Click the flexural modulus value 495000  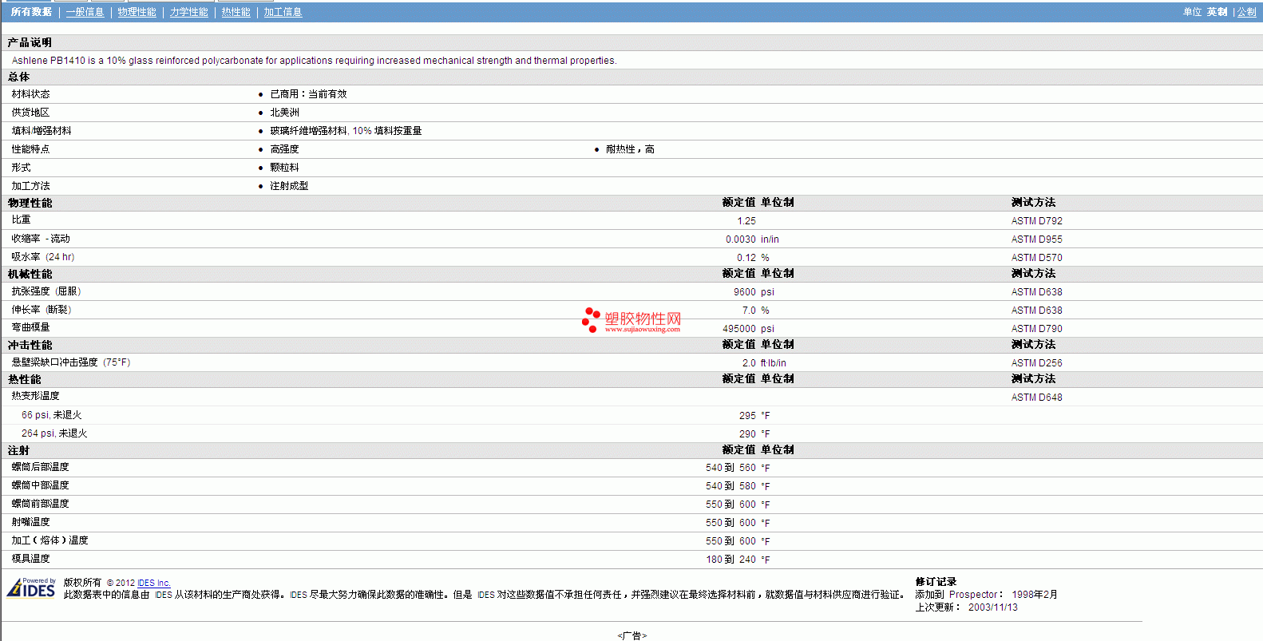click(739, 329)
